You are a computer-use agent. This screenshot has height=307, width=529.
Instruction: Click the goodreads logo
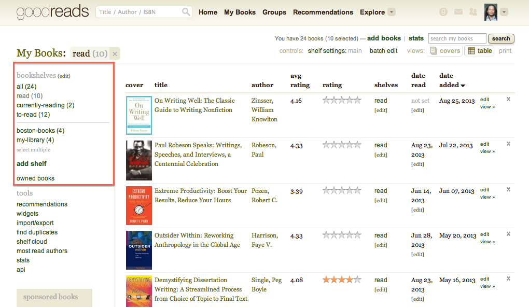52,12
